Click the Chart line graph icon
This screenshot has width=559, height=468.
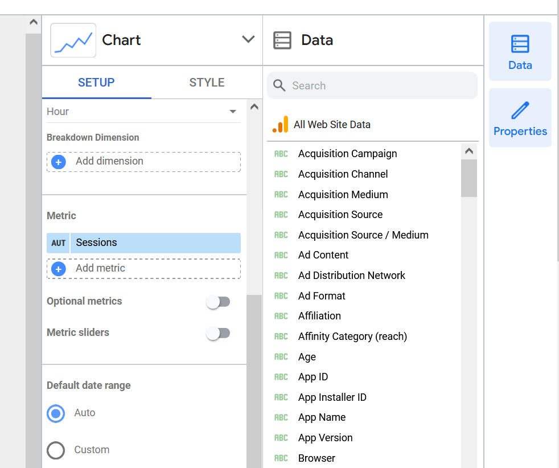tap(73, 39)
